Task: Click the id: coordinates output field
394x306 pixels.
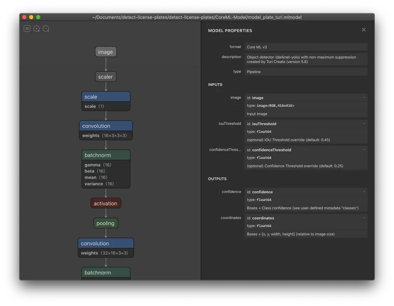Action: coord(306,218)
